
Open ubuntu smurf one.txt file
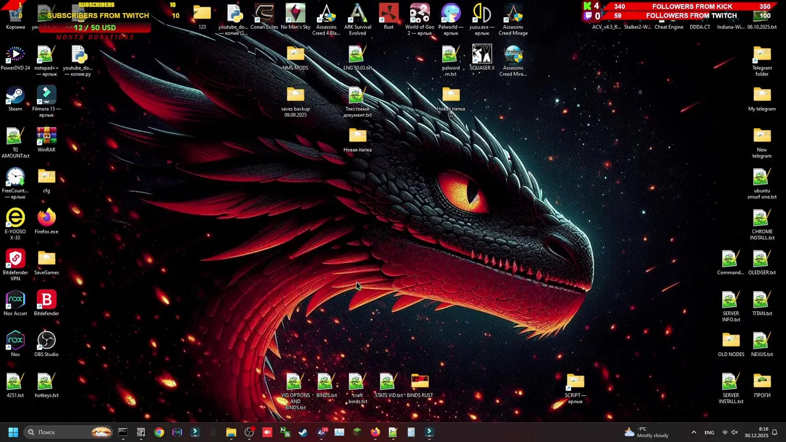coord(762,184)
